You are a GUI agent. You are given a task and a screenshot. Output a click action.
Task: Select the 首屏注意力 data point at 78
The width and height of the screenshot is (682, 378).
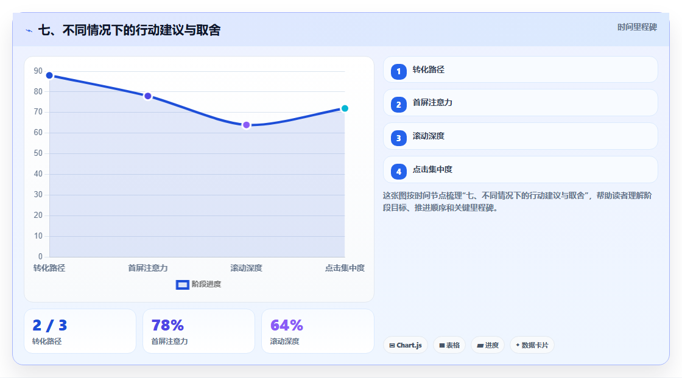point(148,96)
